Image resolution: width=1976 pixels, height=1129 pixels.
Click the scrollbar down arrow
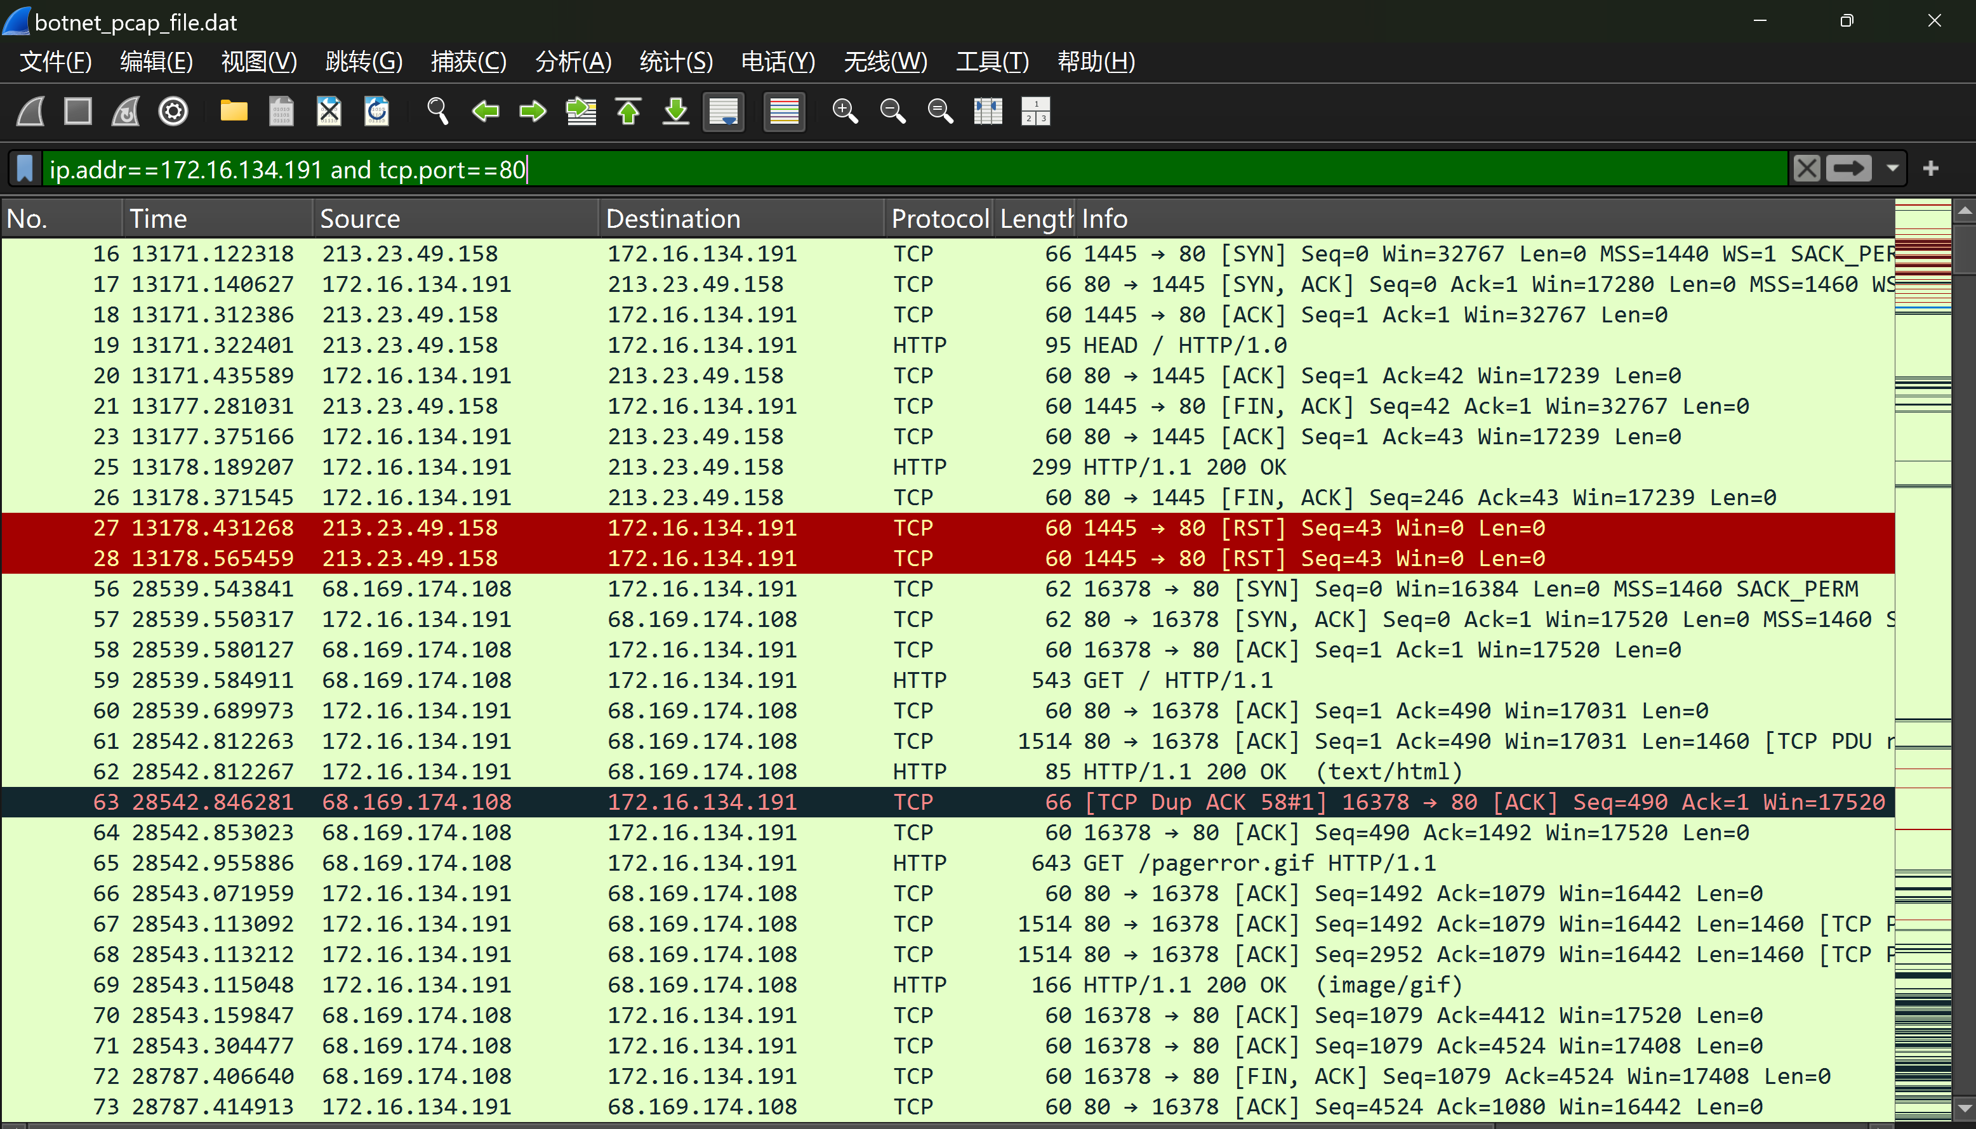1965,1107
